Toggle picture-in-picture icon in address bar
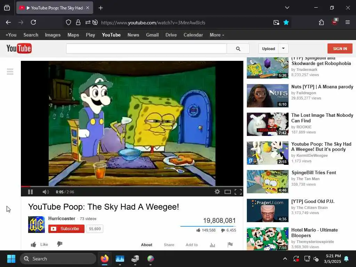Viewport: 356px width, 267px height. tap(276, 22)
